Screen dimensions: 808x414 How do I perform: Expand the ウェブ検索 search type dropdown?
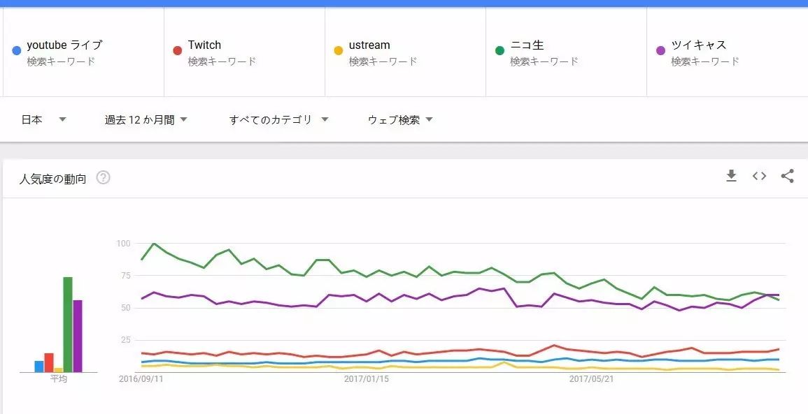click(x=400, y=119)
